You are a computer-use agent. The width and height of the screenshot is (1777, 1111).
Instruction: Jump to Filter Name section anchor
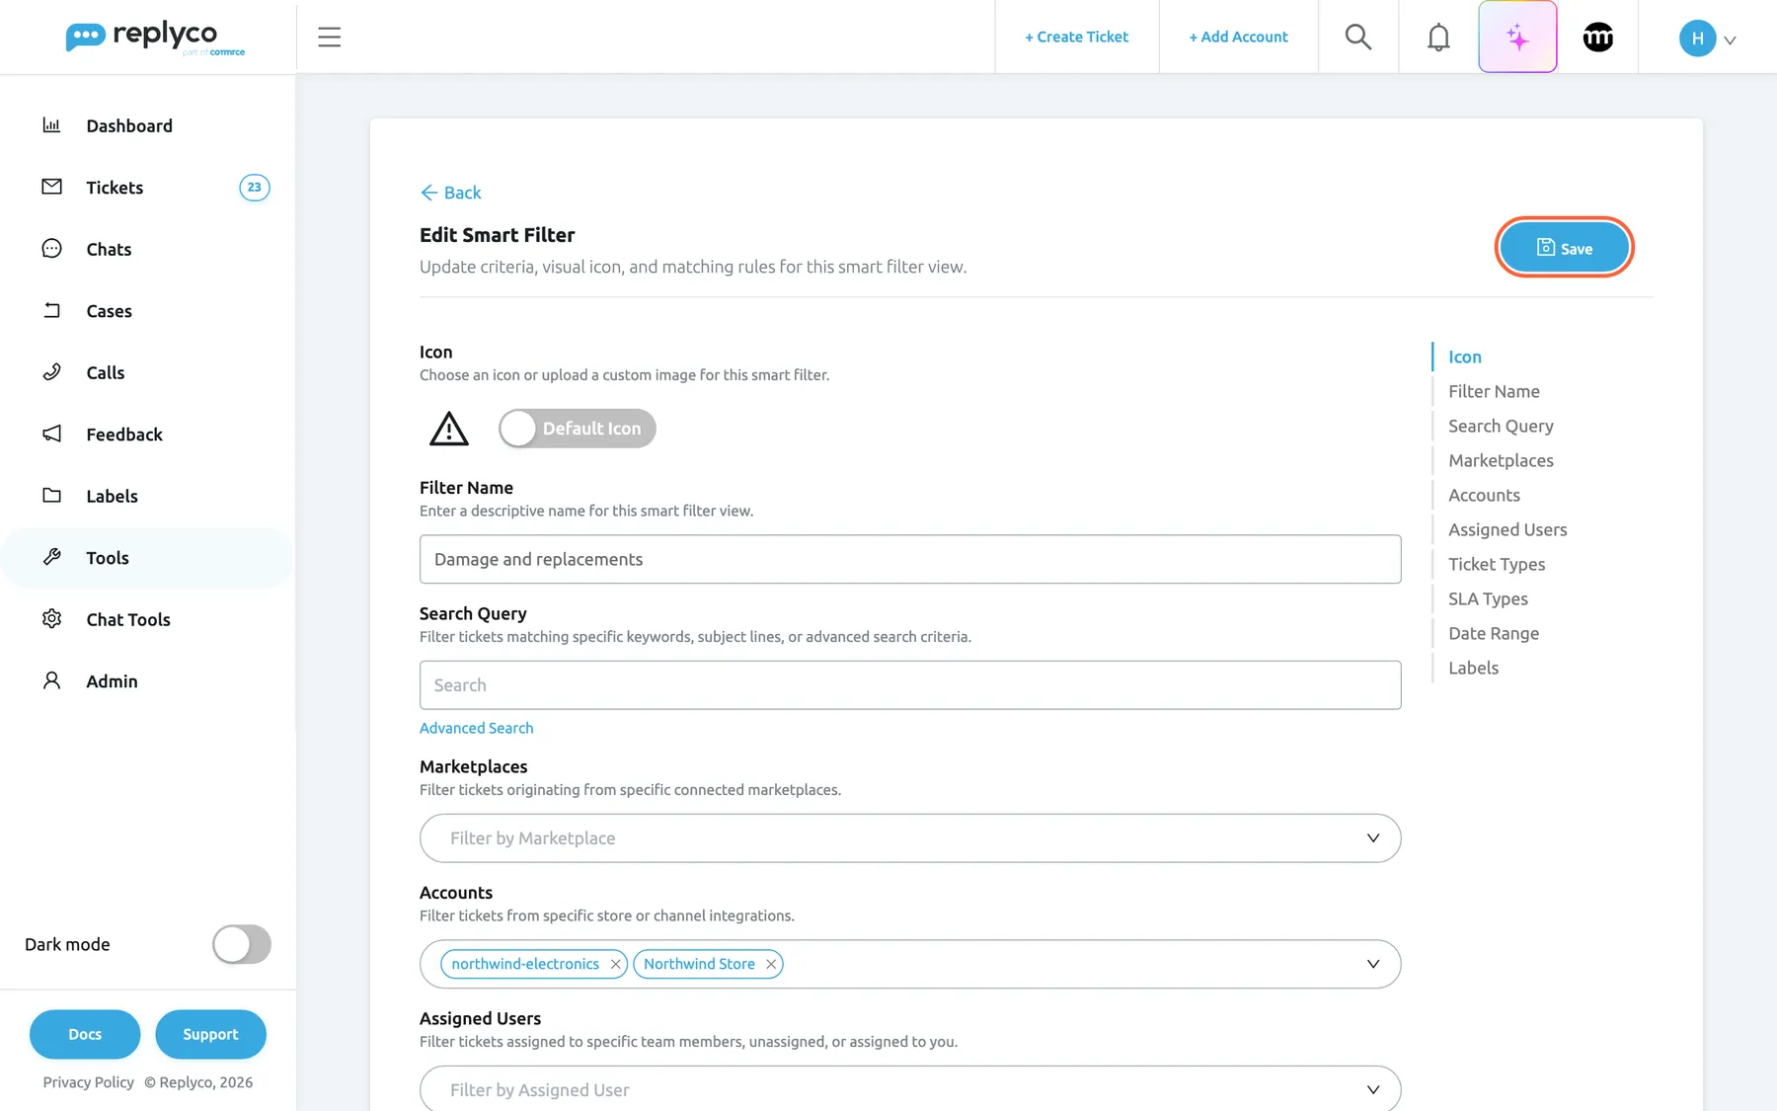[1494, 392]
